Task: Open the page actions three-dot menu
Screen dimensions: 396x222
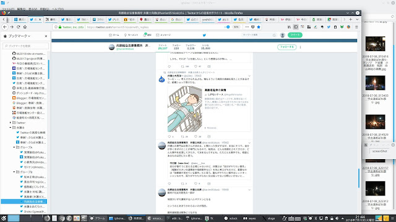Action: 247,27
